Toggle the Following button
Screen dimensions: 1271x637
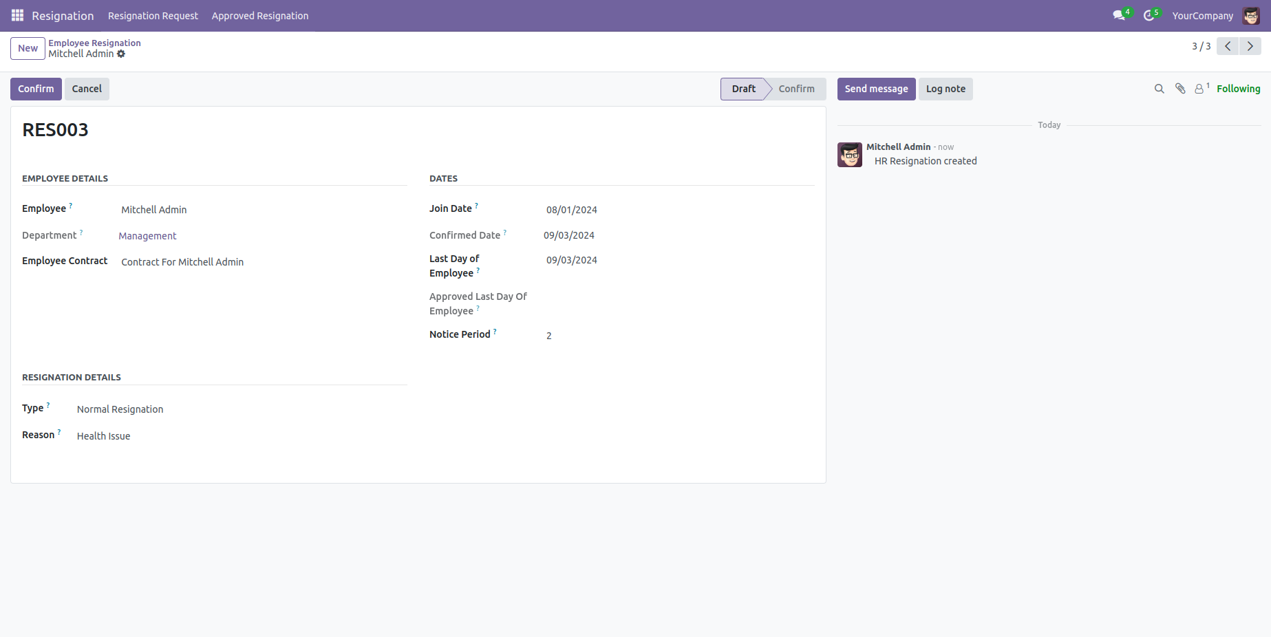click(x=1238, y=89)
